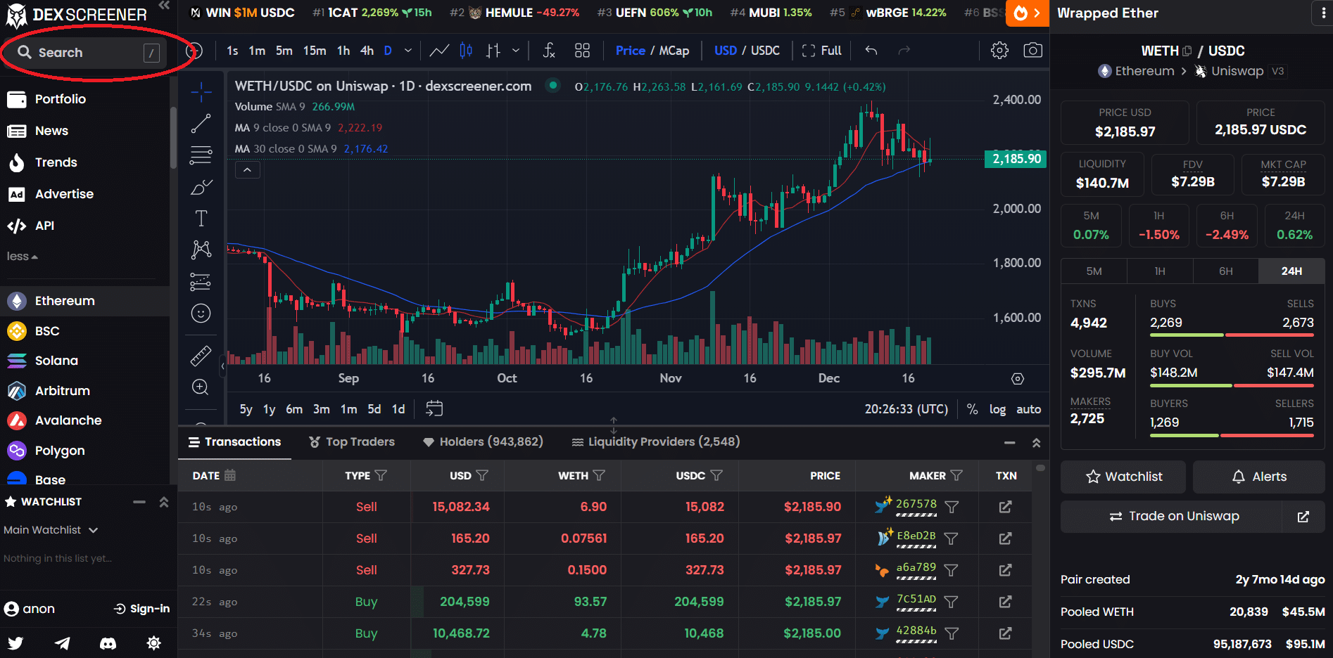The height and width of the screenshot is (658, 1333).
Task: Expand the timeframe interval dropdown
Action: point(408,51)
